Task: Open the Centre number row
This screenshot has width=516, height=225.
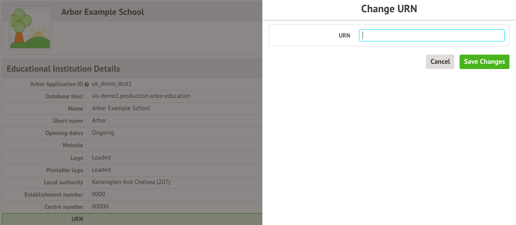Action: point(131,207)
